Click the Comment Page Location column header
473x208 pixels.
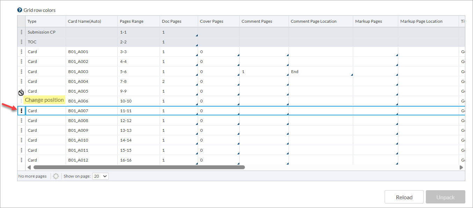coord(321,21)
